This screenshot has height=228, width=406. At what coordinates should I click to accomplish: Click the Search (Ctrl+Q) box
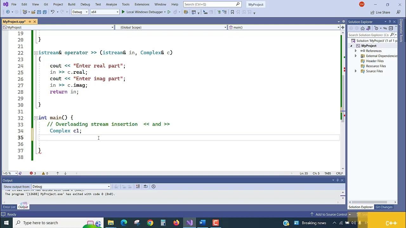coord(212,4)
